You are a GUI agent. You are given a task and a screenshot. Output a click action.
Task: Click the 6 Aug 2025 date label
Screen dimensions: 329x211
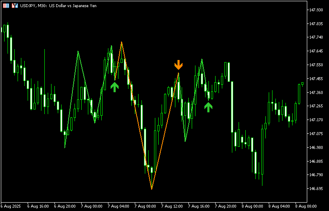11,206
